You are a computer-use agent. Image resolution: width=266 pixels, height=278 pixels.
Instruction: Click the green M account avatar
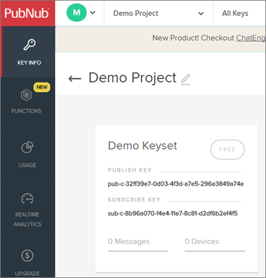(x=76, y=13)
